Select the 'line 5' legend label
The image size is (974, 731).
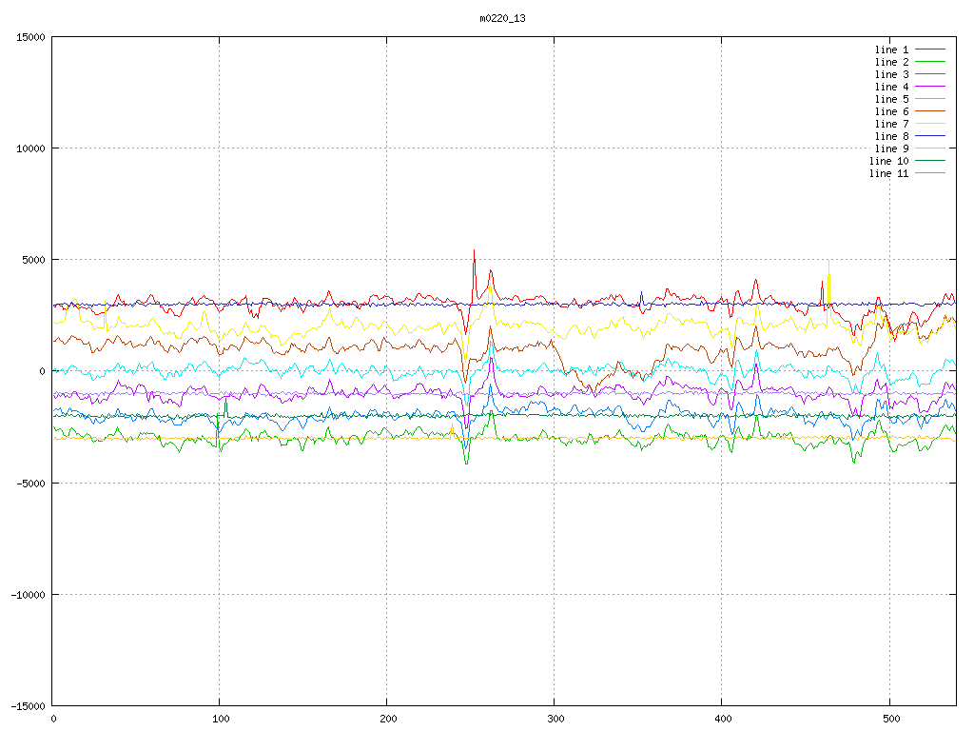coord(891,99)
